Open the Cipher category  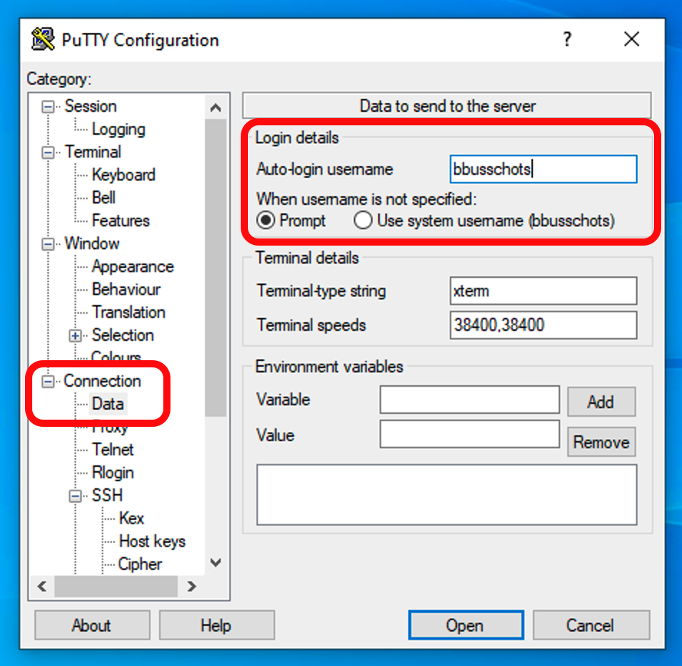140,564
